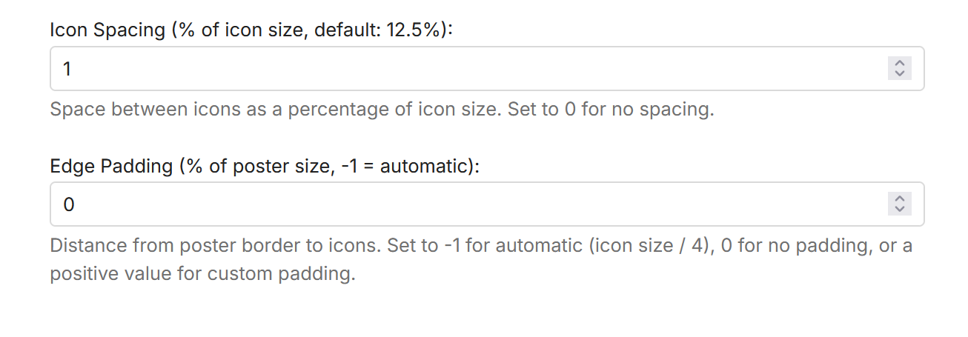Click the "Edge Padding" field label
This screenshot has height=337, width=968.
pyautogui.click(x=111, y=165)
